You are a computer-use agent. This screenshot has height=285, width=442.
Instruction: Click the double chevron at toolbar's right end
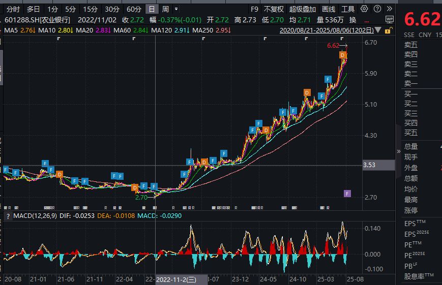tap(389, 9)
